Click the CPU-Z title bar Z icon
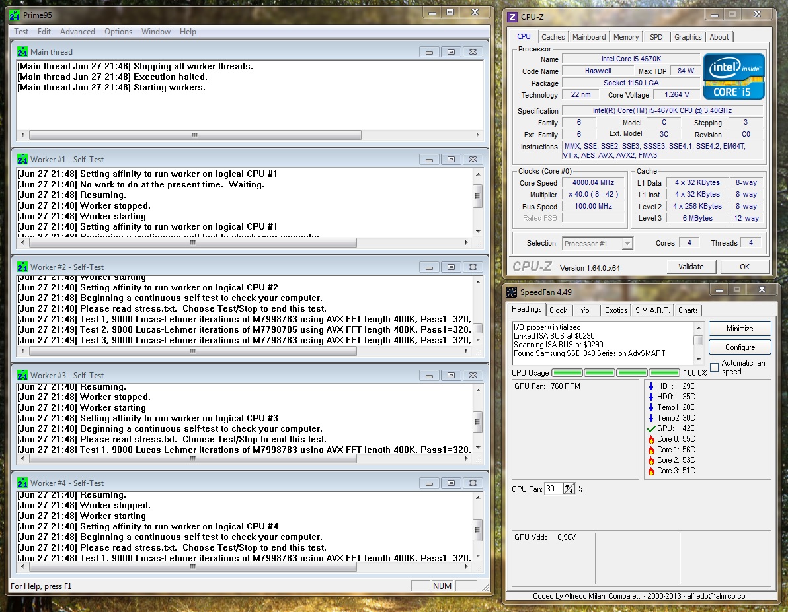The image size is (788, 612). point(512,17)
